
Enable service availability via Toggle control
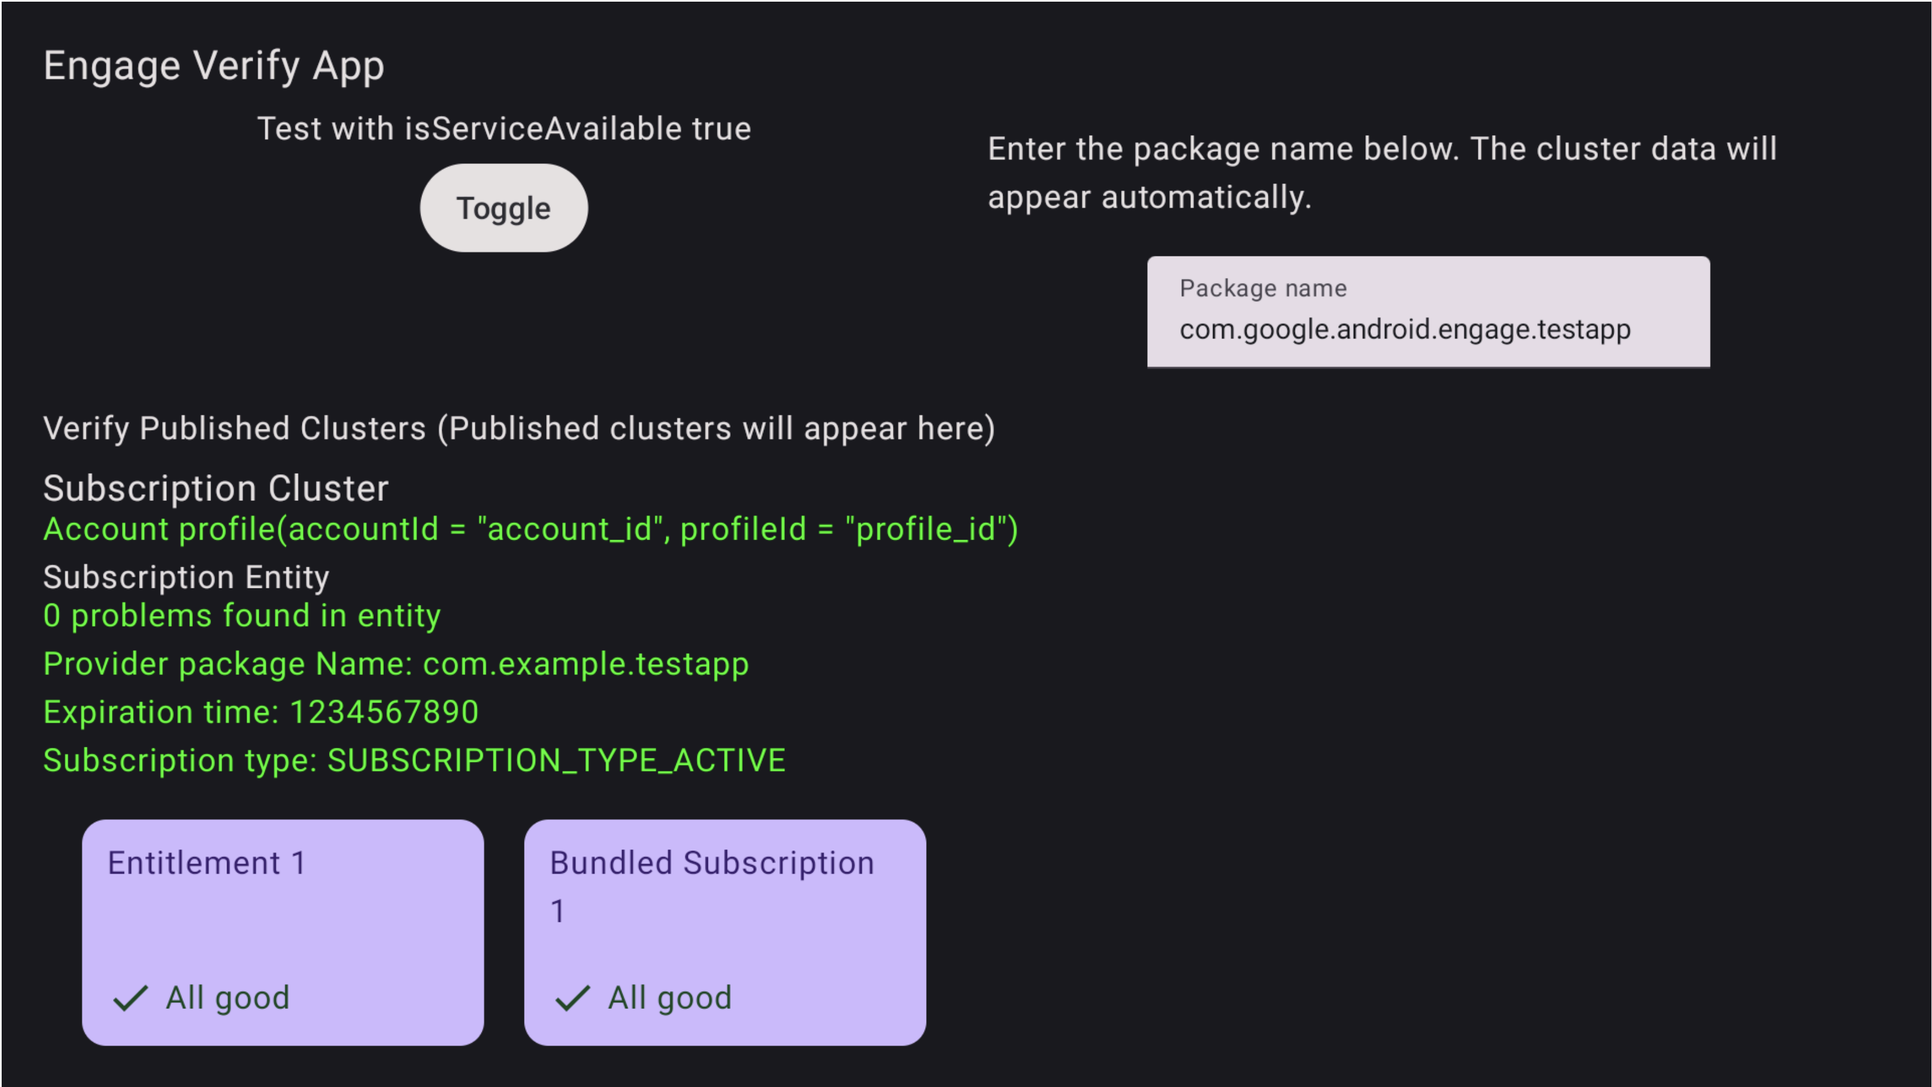[x=503, y=208]
